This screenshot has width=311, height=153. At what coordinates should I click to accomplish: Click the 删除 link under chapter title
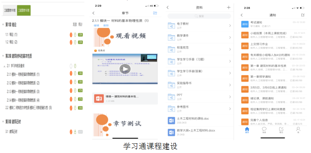pyautogui.click(x=106, y=26)
